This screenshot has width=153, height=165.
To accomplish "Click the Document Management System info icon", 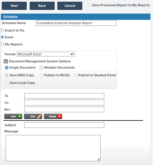I will tap(6, 61).
